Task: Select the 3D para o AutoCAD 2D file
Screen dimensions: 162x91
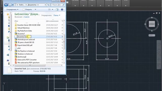Action: (x=26, y=42)
